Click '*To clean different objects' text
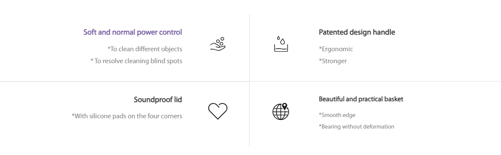 click(x=145, y=49)
